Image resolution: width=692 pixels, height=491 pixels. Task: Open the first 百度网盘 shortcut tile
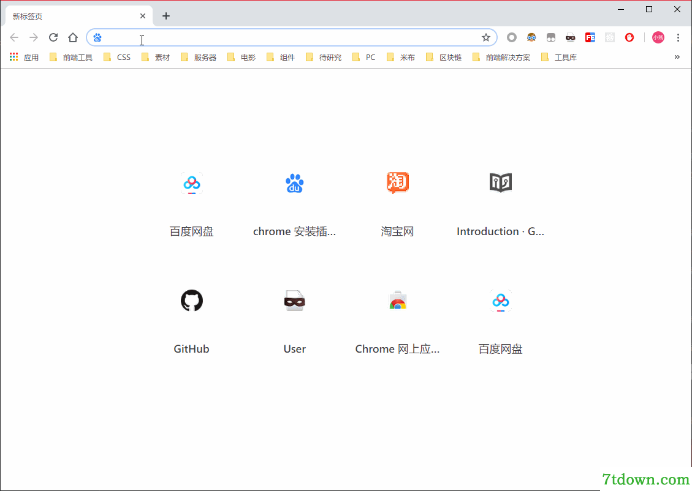(x=191, y=205)
